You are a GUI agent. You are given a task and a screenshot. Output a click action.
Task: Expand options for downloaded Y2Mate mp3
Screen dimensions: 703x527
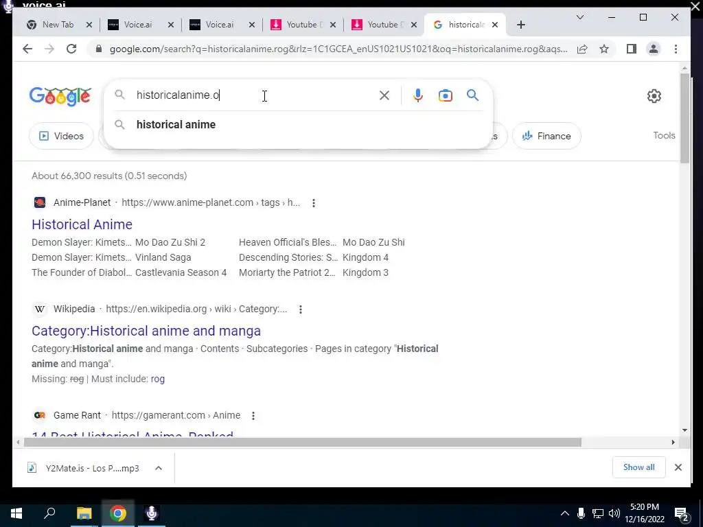coord(159,468)
